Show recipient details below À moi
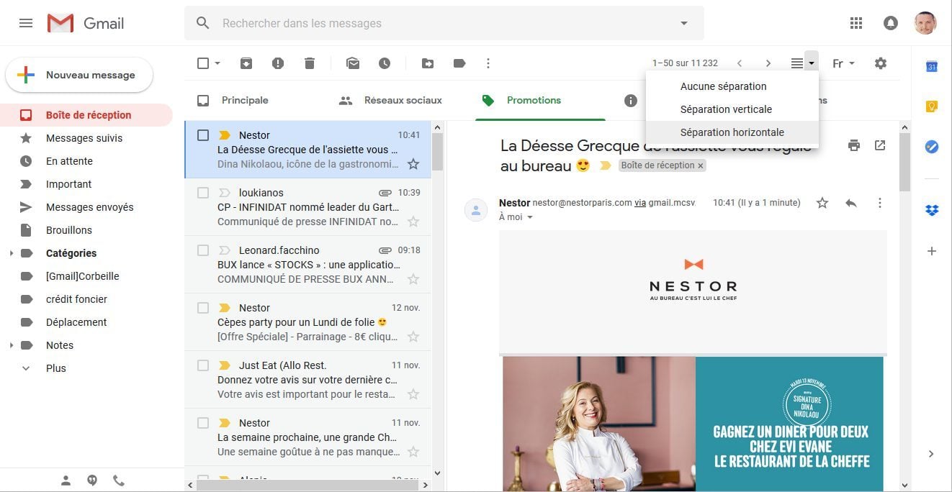 [530, 217]
